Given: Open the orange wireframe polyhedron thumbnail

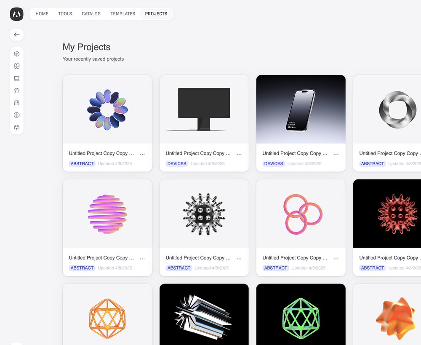Looking at the screenshot, I should (107, 314).
